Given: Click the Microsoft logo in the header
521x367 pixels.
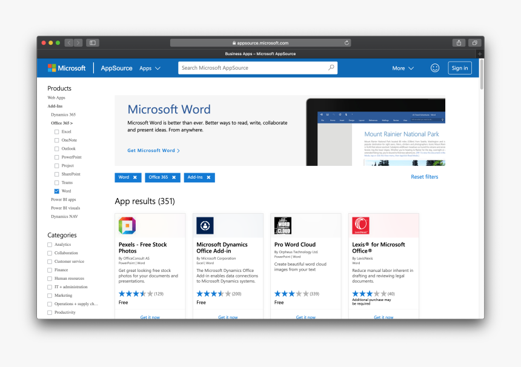Looking at the screenshot, I should click(x=67, y=68).
